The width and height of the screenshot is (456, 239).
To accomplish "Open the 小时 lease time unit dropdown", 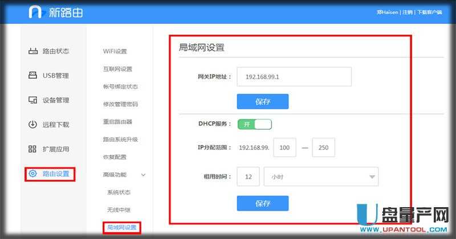I will 321,177.
